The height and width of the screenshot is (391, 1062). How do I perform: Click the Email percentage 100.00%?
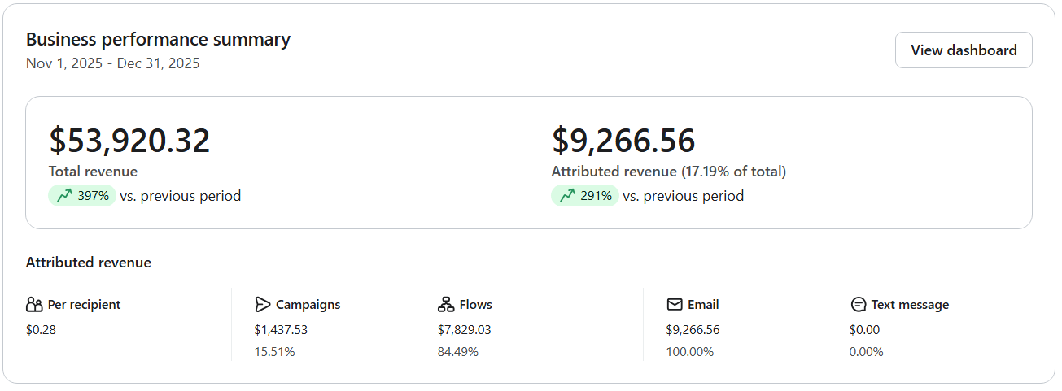point(689,352)
